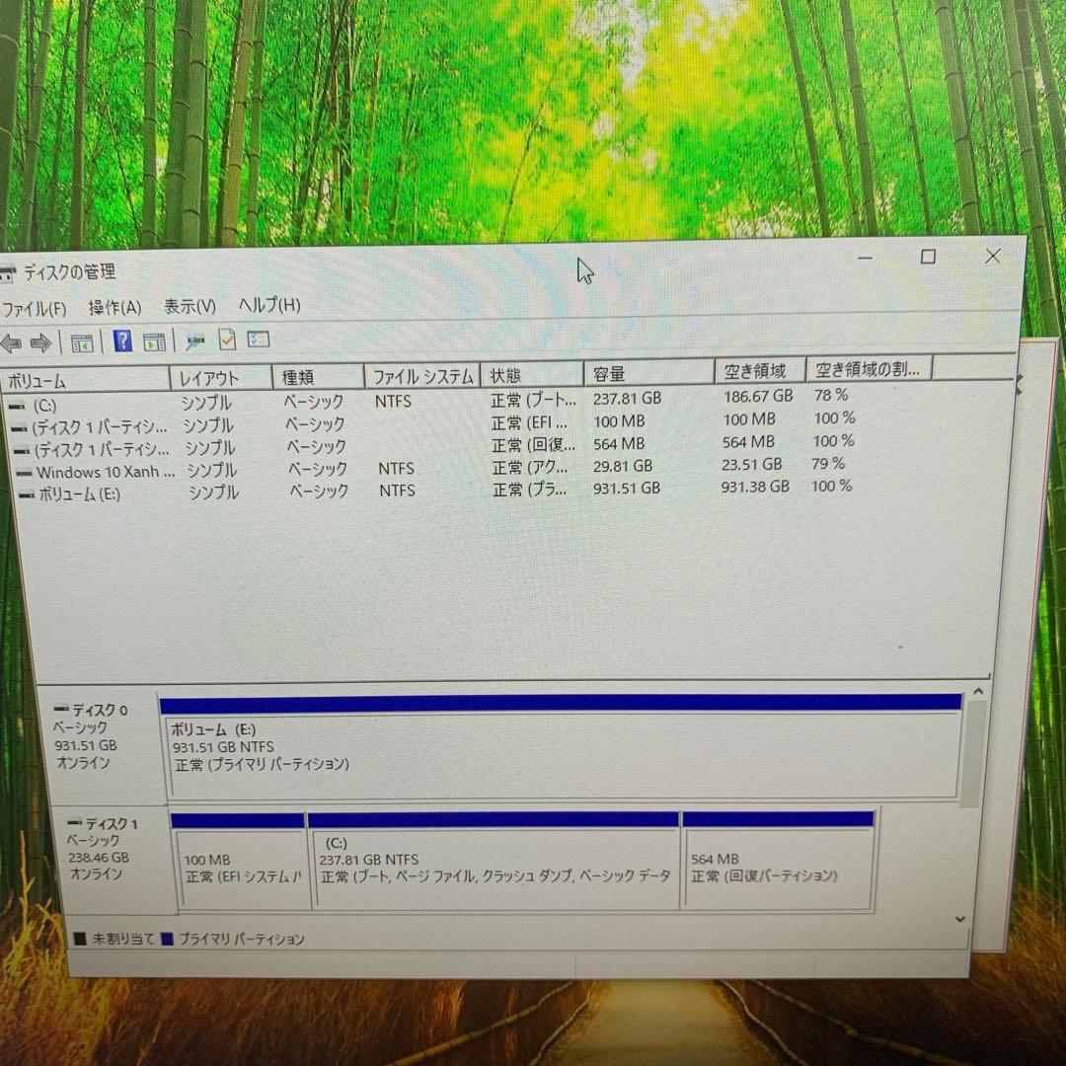
Task: Open the 表示(V) menu
Action: click(x=190, y=306)
